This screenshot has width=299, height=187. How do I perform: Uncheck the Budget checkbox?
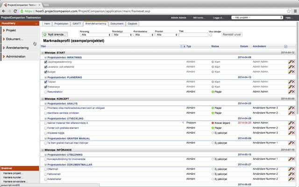pos(45,72)
